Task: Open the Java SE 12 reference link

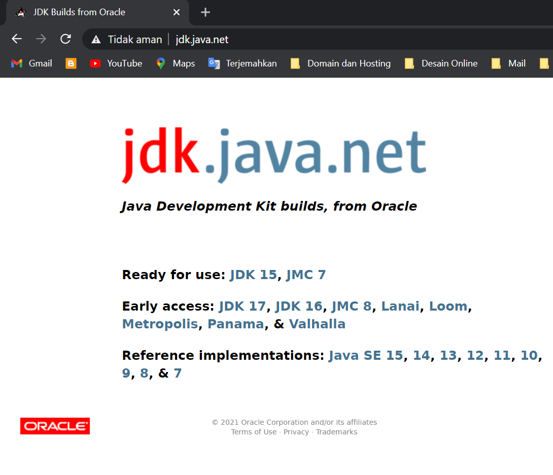Action: coord(475,355)
